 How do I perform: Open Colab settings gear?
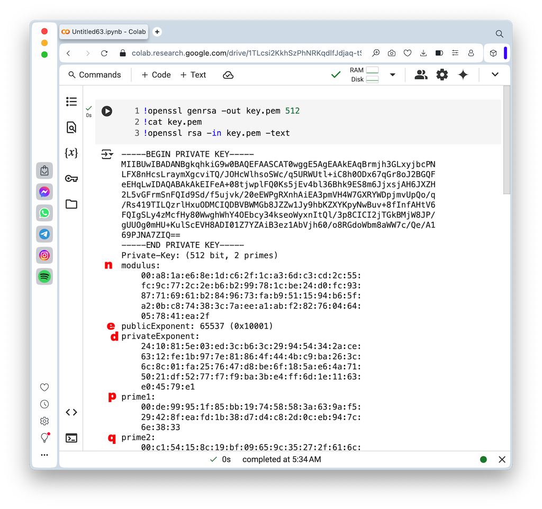click(x=442, y=75)
